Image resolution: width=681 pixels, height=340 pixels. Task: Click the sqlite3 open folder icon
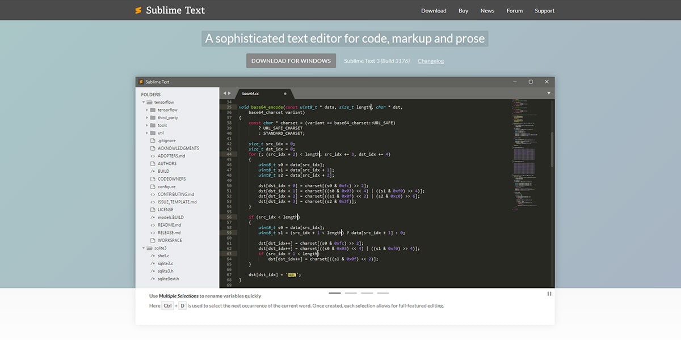149,248
